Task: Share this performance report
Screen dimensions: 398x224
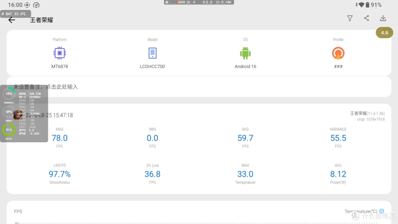Action: click(366, 18)
